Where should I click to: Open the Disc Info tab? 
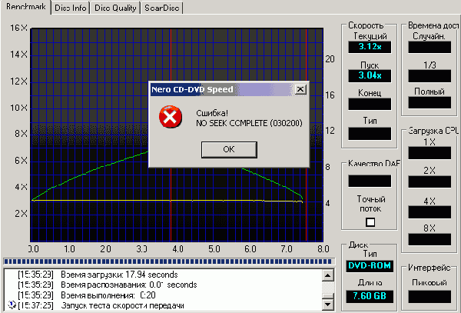[x=71, y=8]
